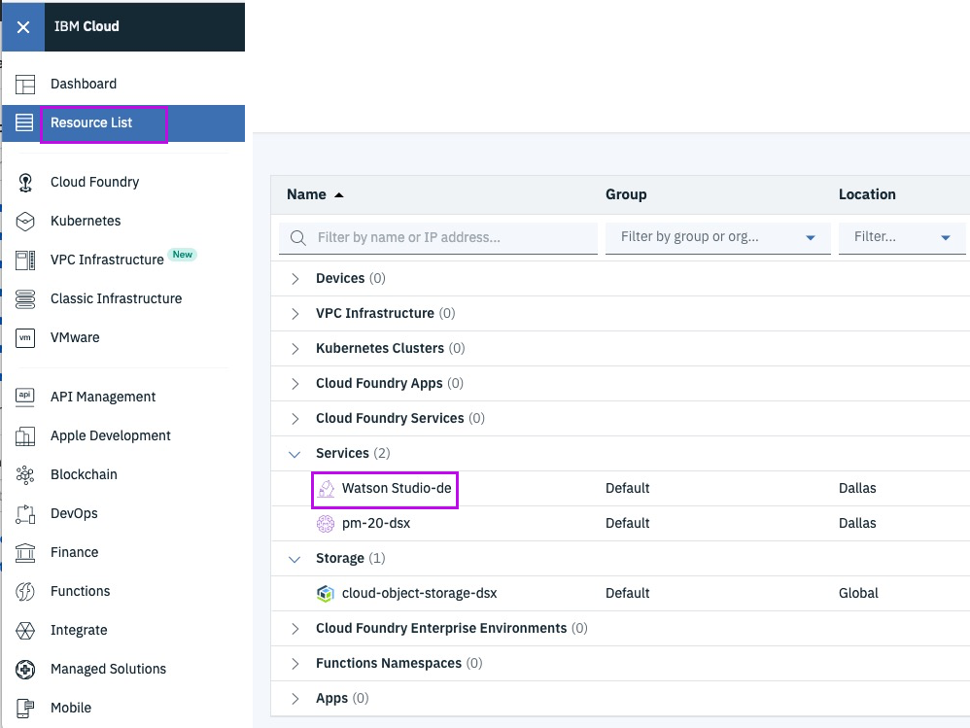
Task: Open the pm-20-dsx service
Action: coord(376,523)
